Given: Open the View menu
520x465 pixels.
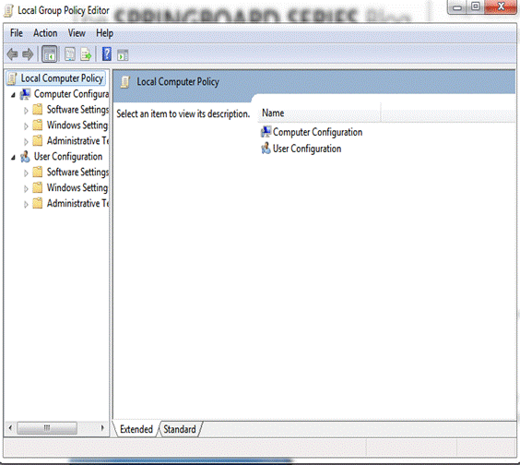Looking at the screenshot, I should coord(77,33).
